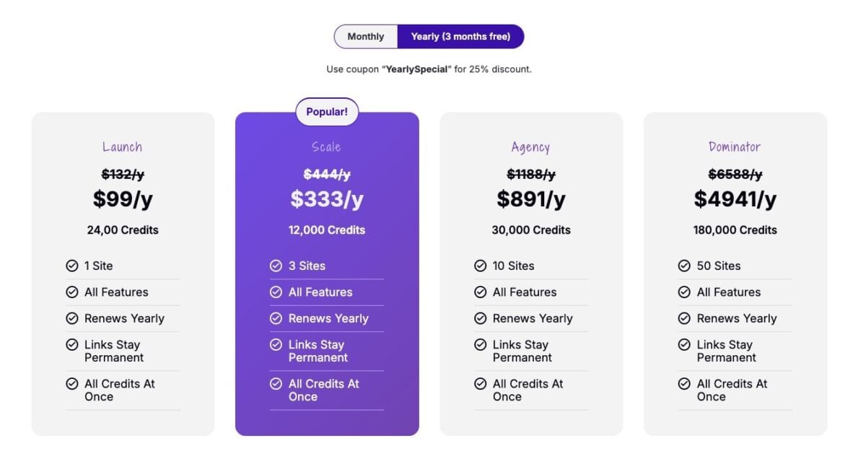Switch billing to Monthly

tap(366, 37)
